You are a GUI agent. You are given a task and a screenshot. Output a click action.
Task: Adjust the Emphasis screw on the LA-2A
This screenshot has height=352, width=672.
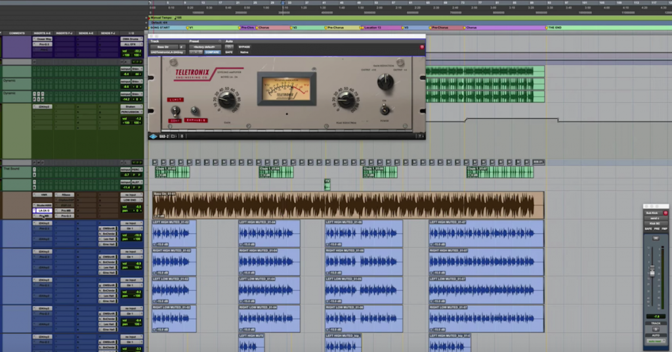(194, 110)
